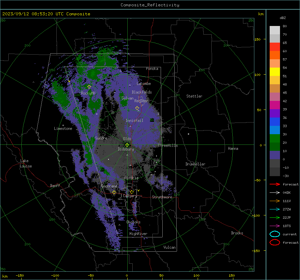Select the RedDeer city label

141,101
